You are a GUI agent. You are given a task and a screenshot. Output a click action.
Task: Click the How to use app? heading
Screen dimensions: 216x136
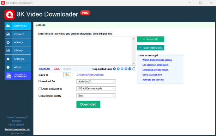(148, 55)
